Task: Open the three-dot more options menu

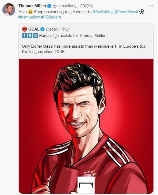Action: (x=151, y=6)
